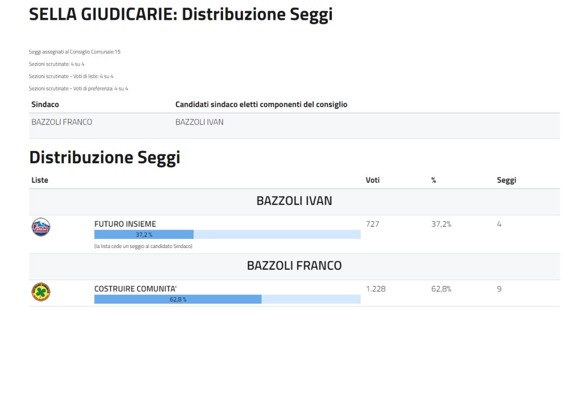
Task: Click the Costruire Comunita' percentage bar
Action: point(227,299)
